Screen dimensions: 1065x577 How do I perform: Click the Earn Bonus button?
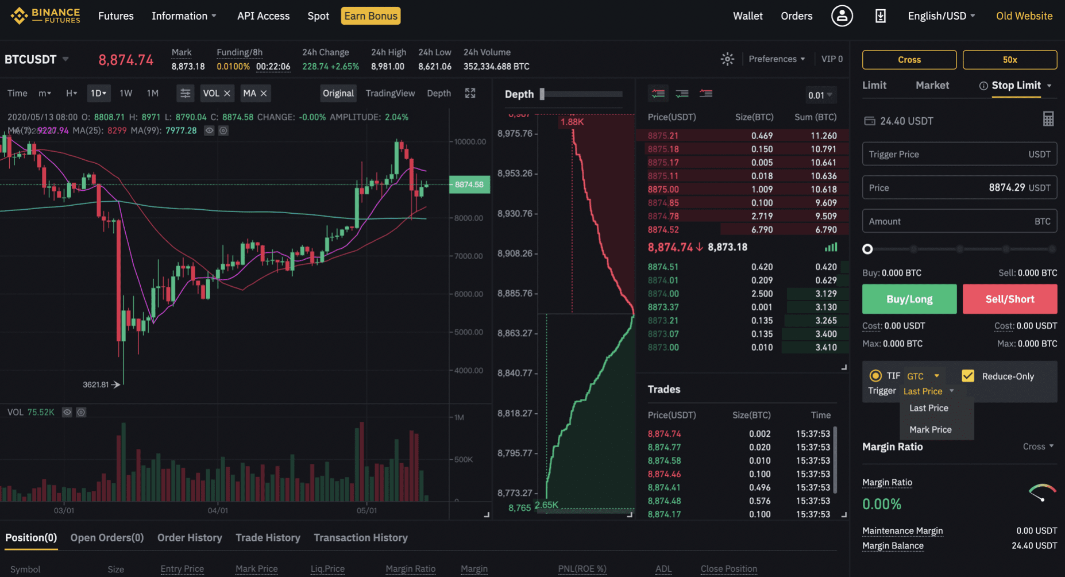[371, 16]
